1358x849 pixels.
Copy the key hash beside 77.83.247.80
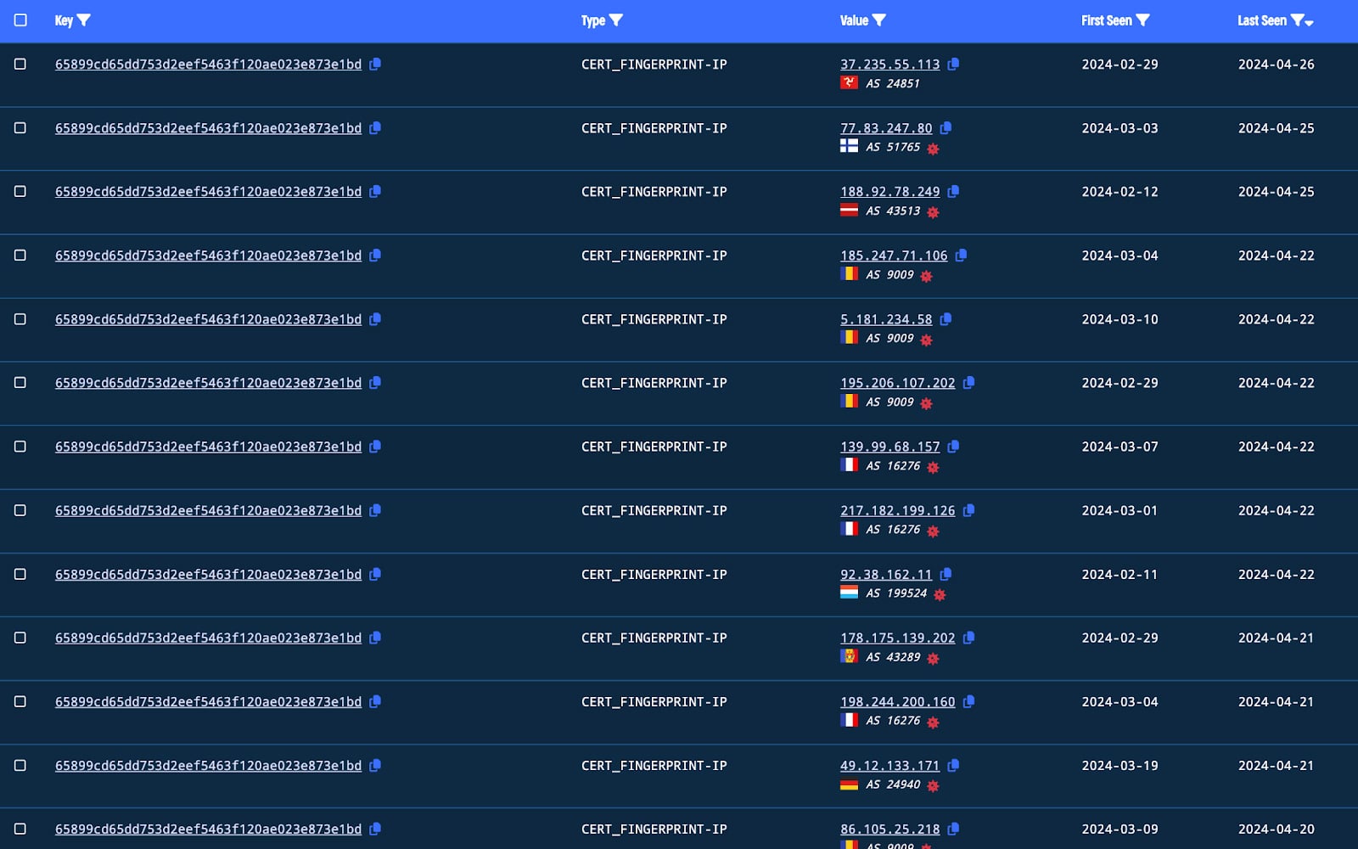375,127
